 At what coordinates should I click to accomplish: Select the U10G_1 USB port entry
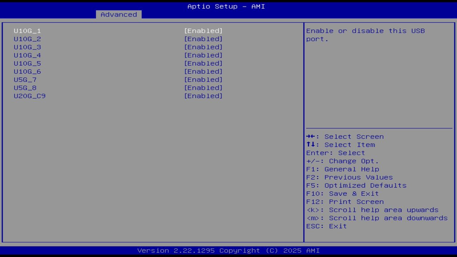(27, 31)
